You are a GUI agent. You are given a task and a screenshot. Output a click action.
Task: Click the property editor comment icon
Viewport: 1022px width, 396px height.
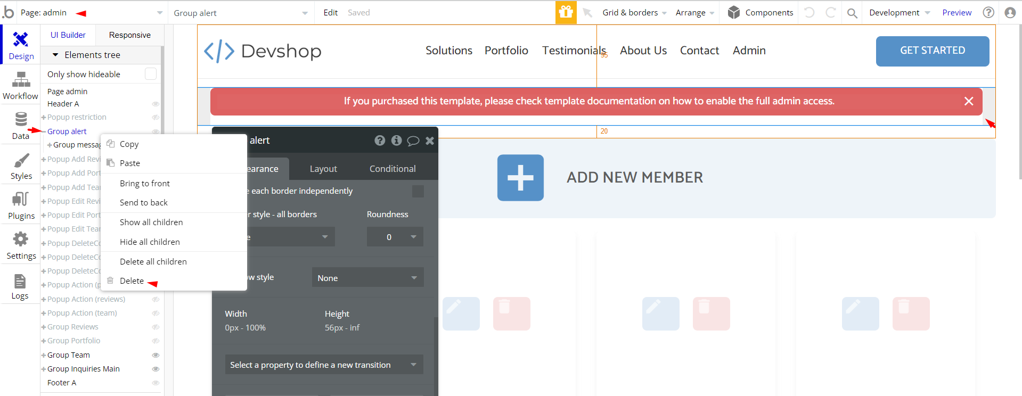413,141
